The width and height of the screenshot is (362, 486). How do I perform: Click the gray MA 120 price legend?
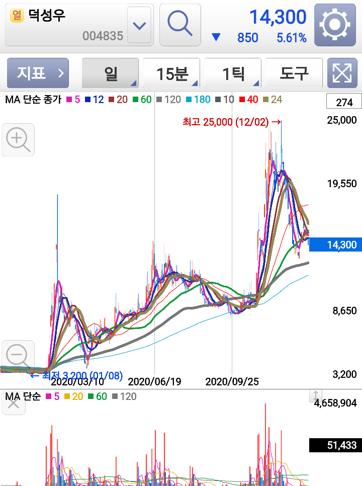tap(169, 100)
